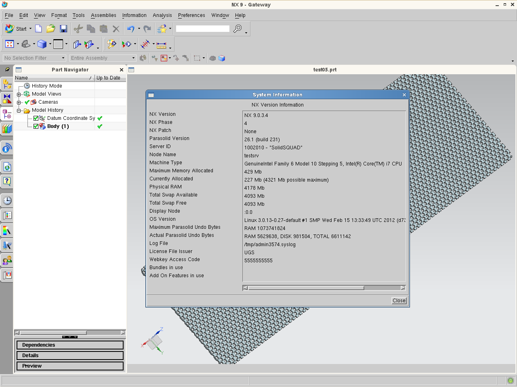This screenshot has height=387, width=517.
Task: Expand the Model Views node
Action: pyautogui.click(x=19, y=94)
